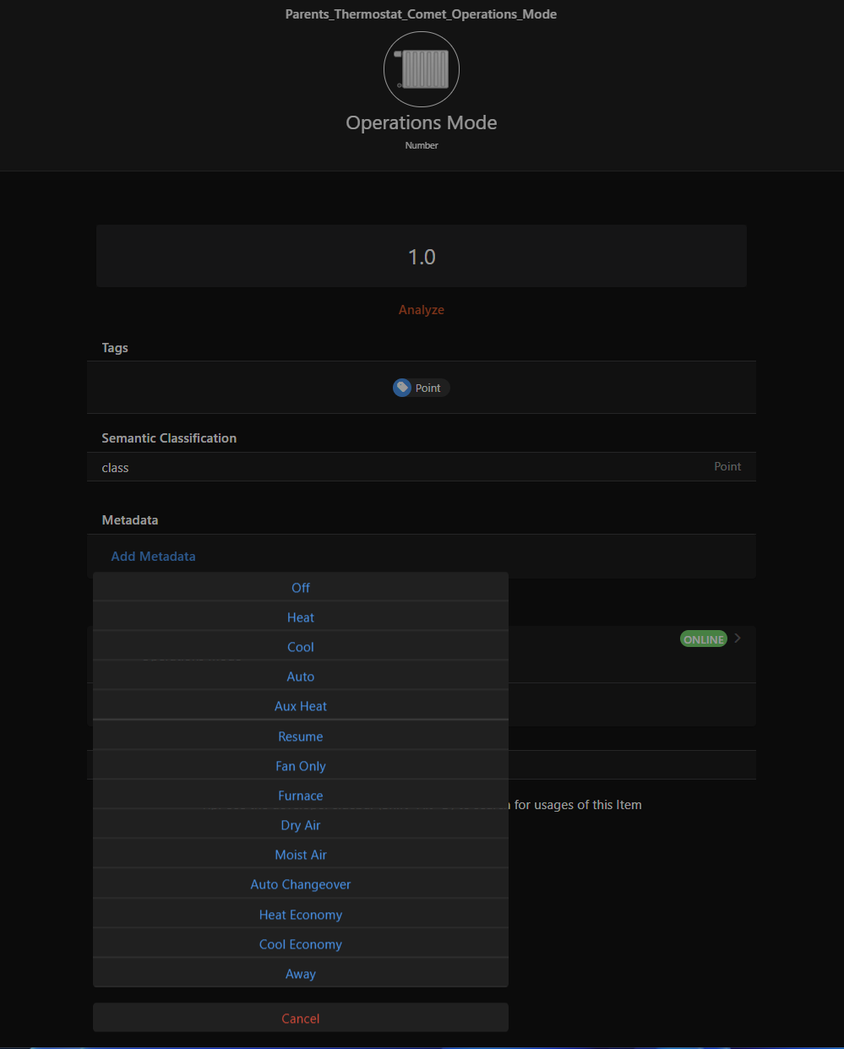Viewport: 844px width, 1049px height.
Task: Select the Heat Economy option
Action: [301, 915]
